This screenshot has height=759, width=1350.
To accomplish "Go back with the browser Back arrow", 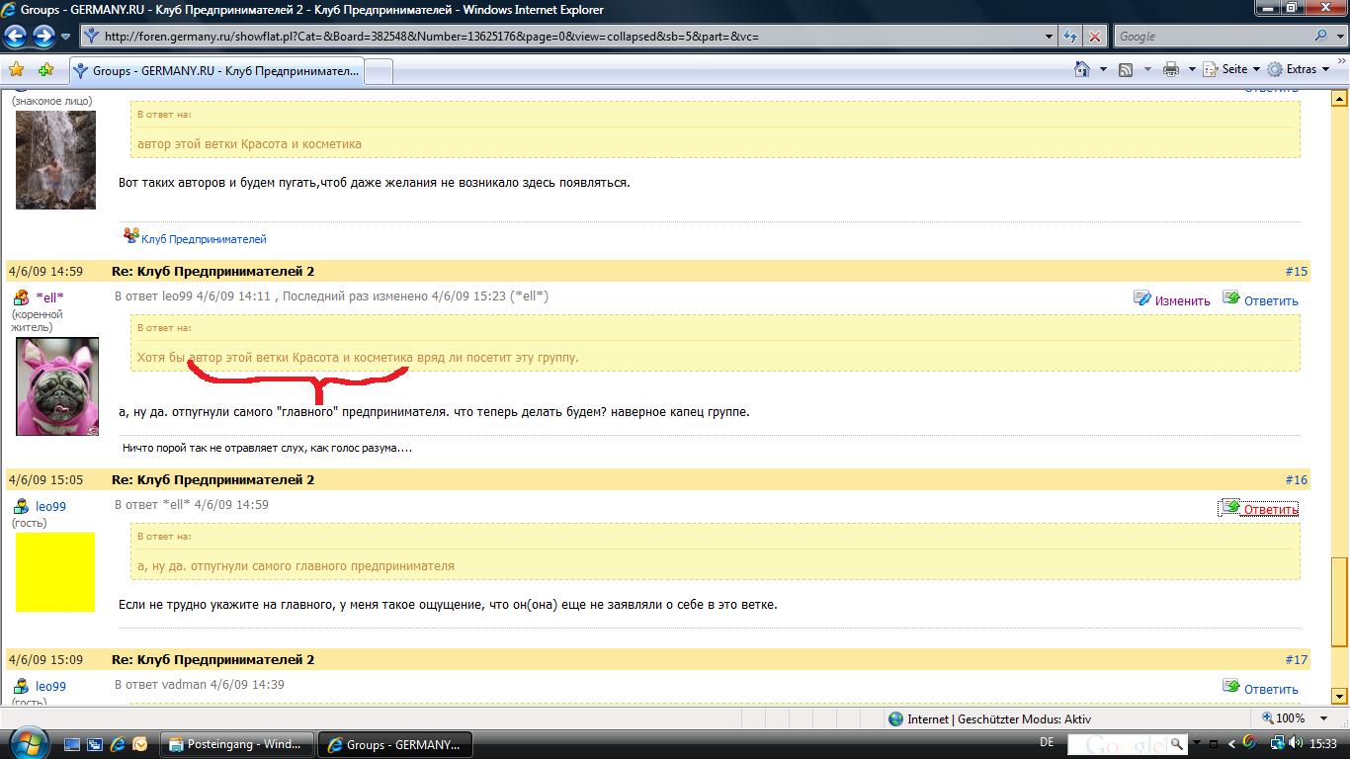I will click(15, 37).
